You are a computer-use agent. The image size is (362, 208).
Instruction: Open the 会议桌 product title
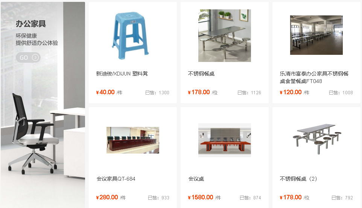(x=196, y=179)
